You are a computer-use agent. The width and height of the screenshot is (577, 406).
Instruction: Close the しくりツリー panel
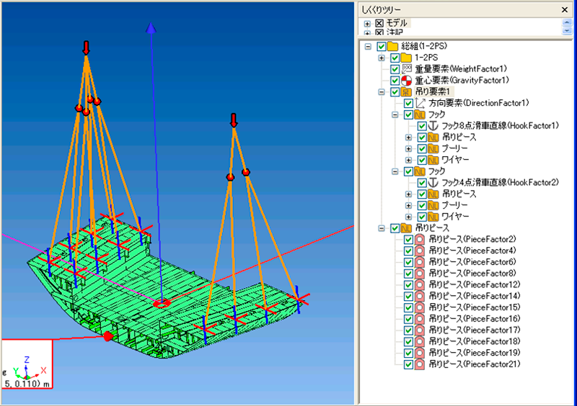coord(565,9)
